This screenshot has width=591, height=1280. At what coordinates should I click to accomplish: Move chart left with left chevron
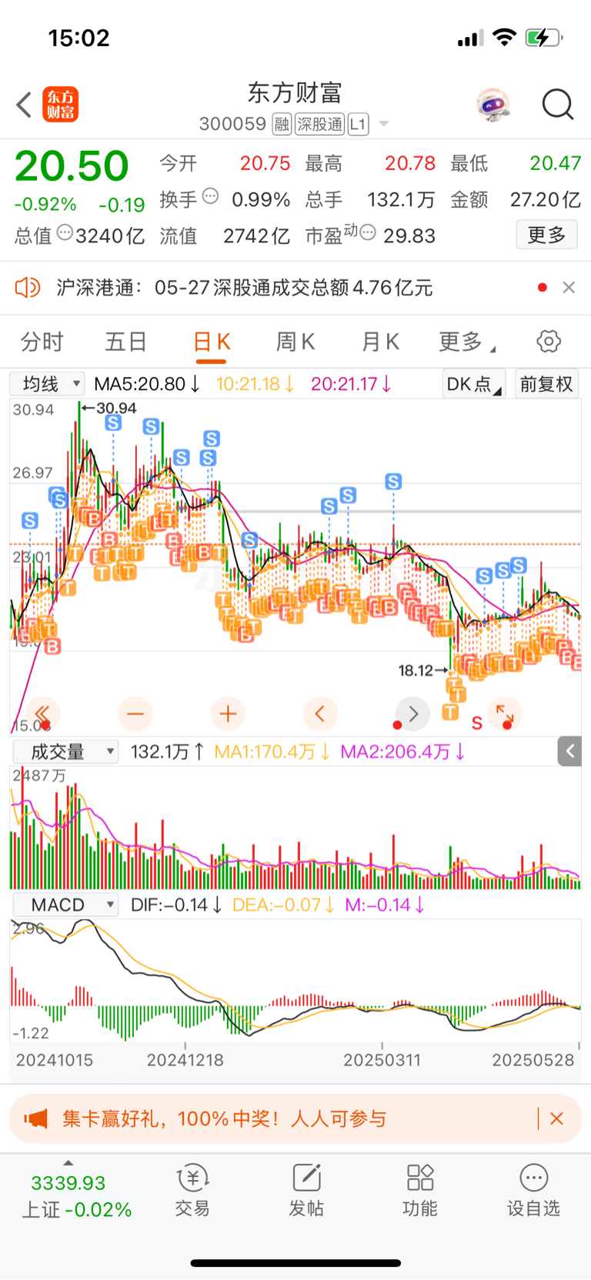pos(320,714)
